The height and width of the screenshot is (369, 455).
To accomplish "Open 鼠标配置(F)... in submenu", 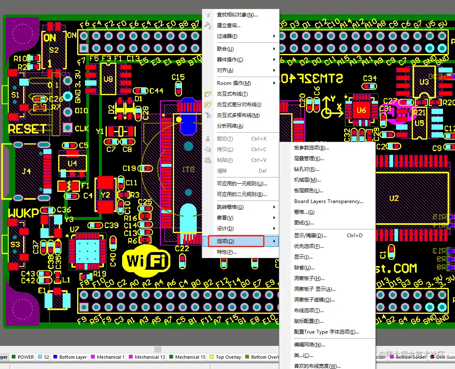I will point(327,321).
